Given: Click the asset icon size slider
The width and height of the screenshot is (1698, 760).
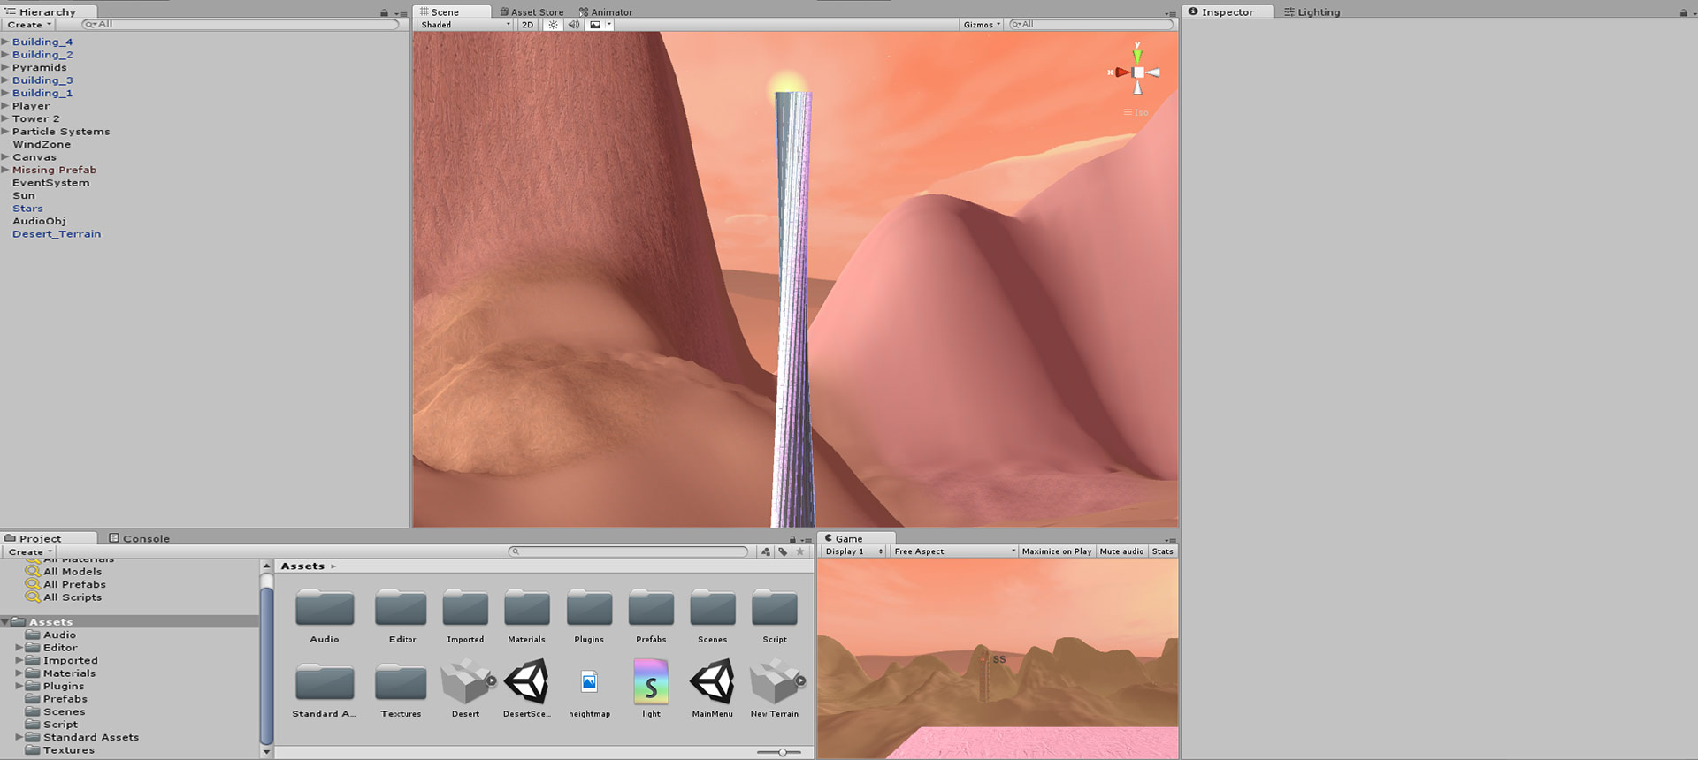Looking at the screenshot, I should [783, 752].
